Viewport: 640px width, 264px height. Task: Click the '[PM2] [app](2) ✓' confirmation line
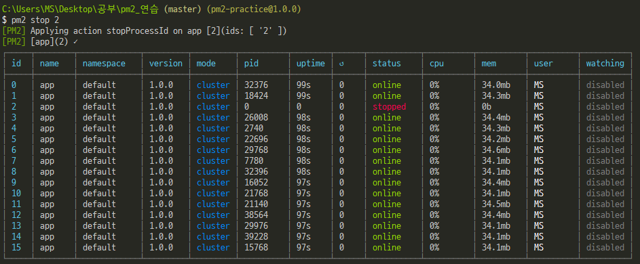click(40, 41)
